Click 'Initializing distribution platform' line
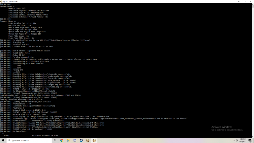Screen dimensions: 254x143 click(24, 61)
